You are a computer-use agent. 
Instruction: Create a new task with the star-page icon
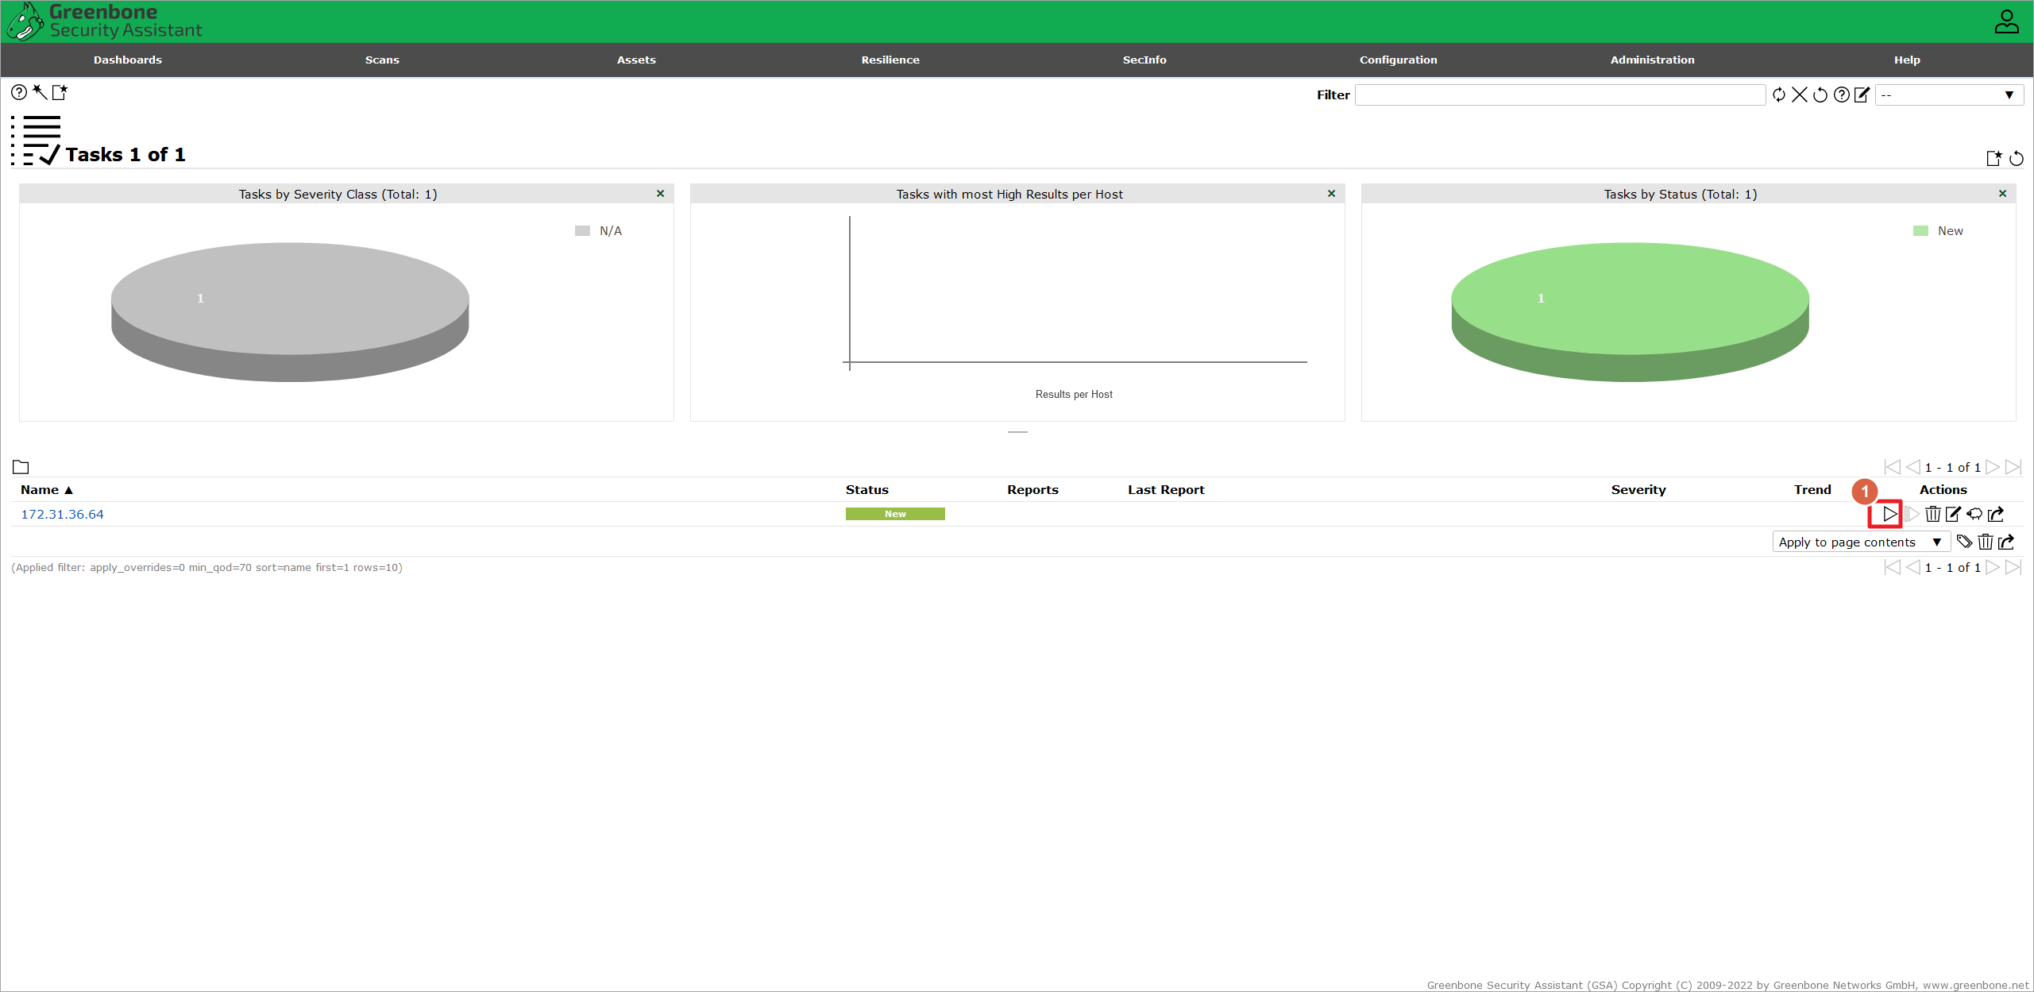(60, 93)
